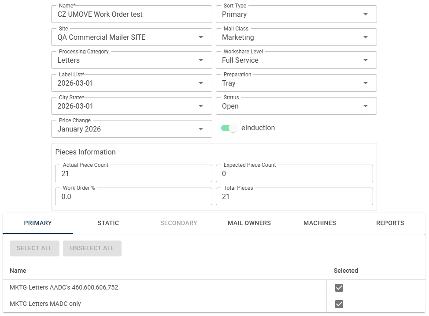
Task: Expand the Site dropdown arrow
Action: tap(201, 38)
